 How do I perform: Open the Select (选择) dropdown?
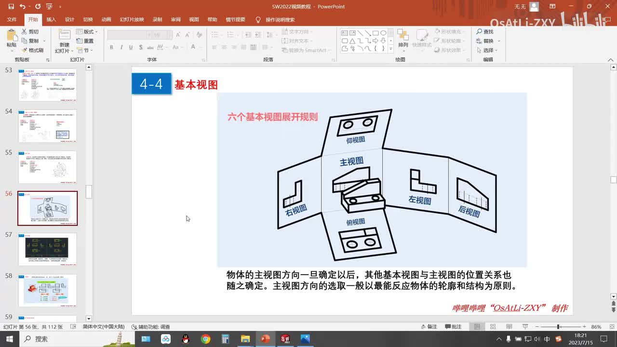pos(487,50)
